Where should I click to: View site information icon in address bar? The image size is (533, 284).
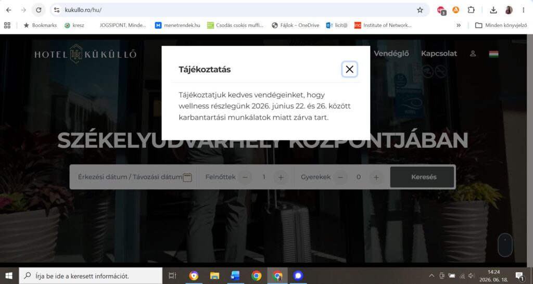tap(57, 10)
